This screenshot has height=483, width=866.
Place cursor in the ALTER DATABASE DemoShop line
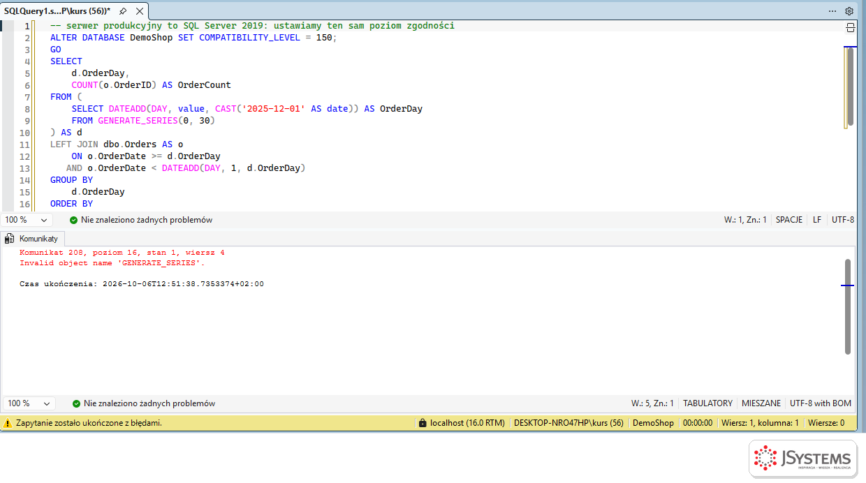pyautogui.click(x=193, y=38)
